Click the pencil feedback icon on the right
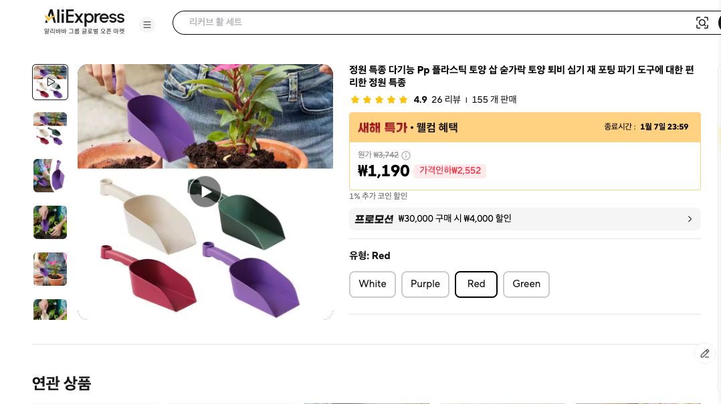721x404 pixels. pyautogui.click(x=705, y=353)
